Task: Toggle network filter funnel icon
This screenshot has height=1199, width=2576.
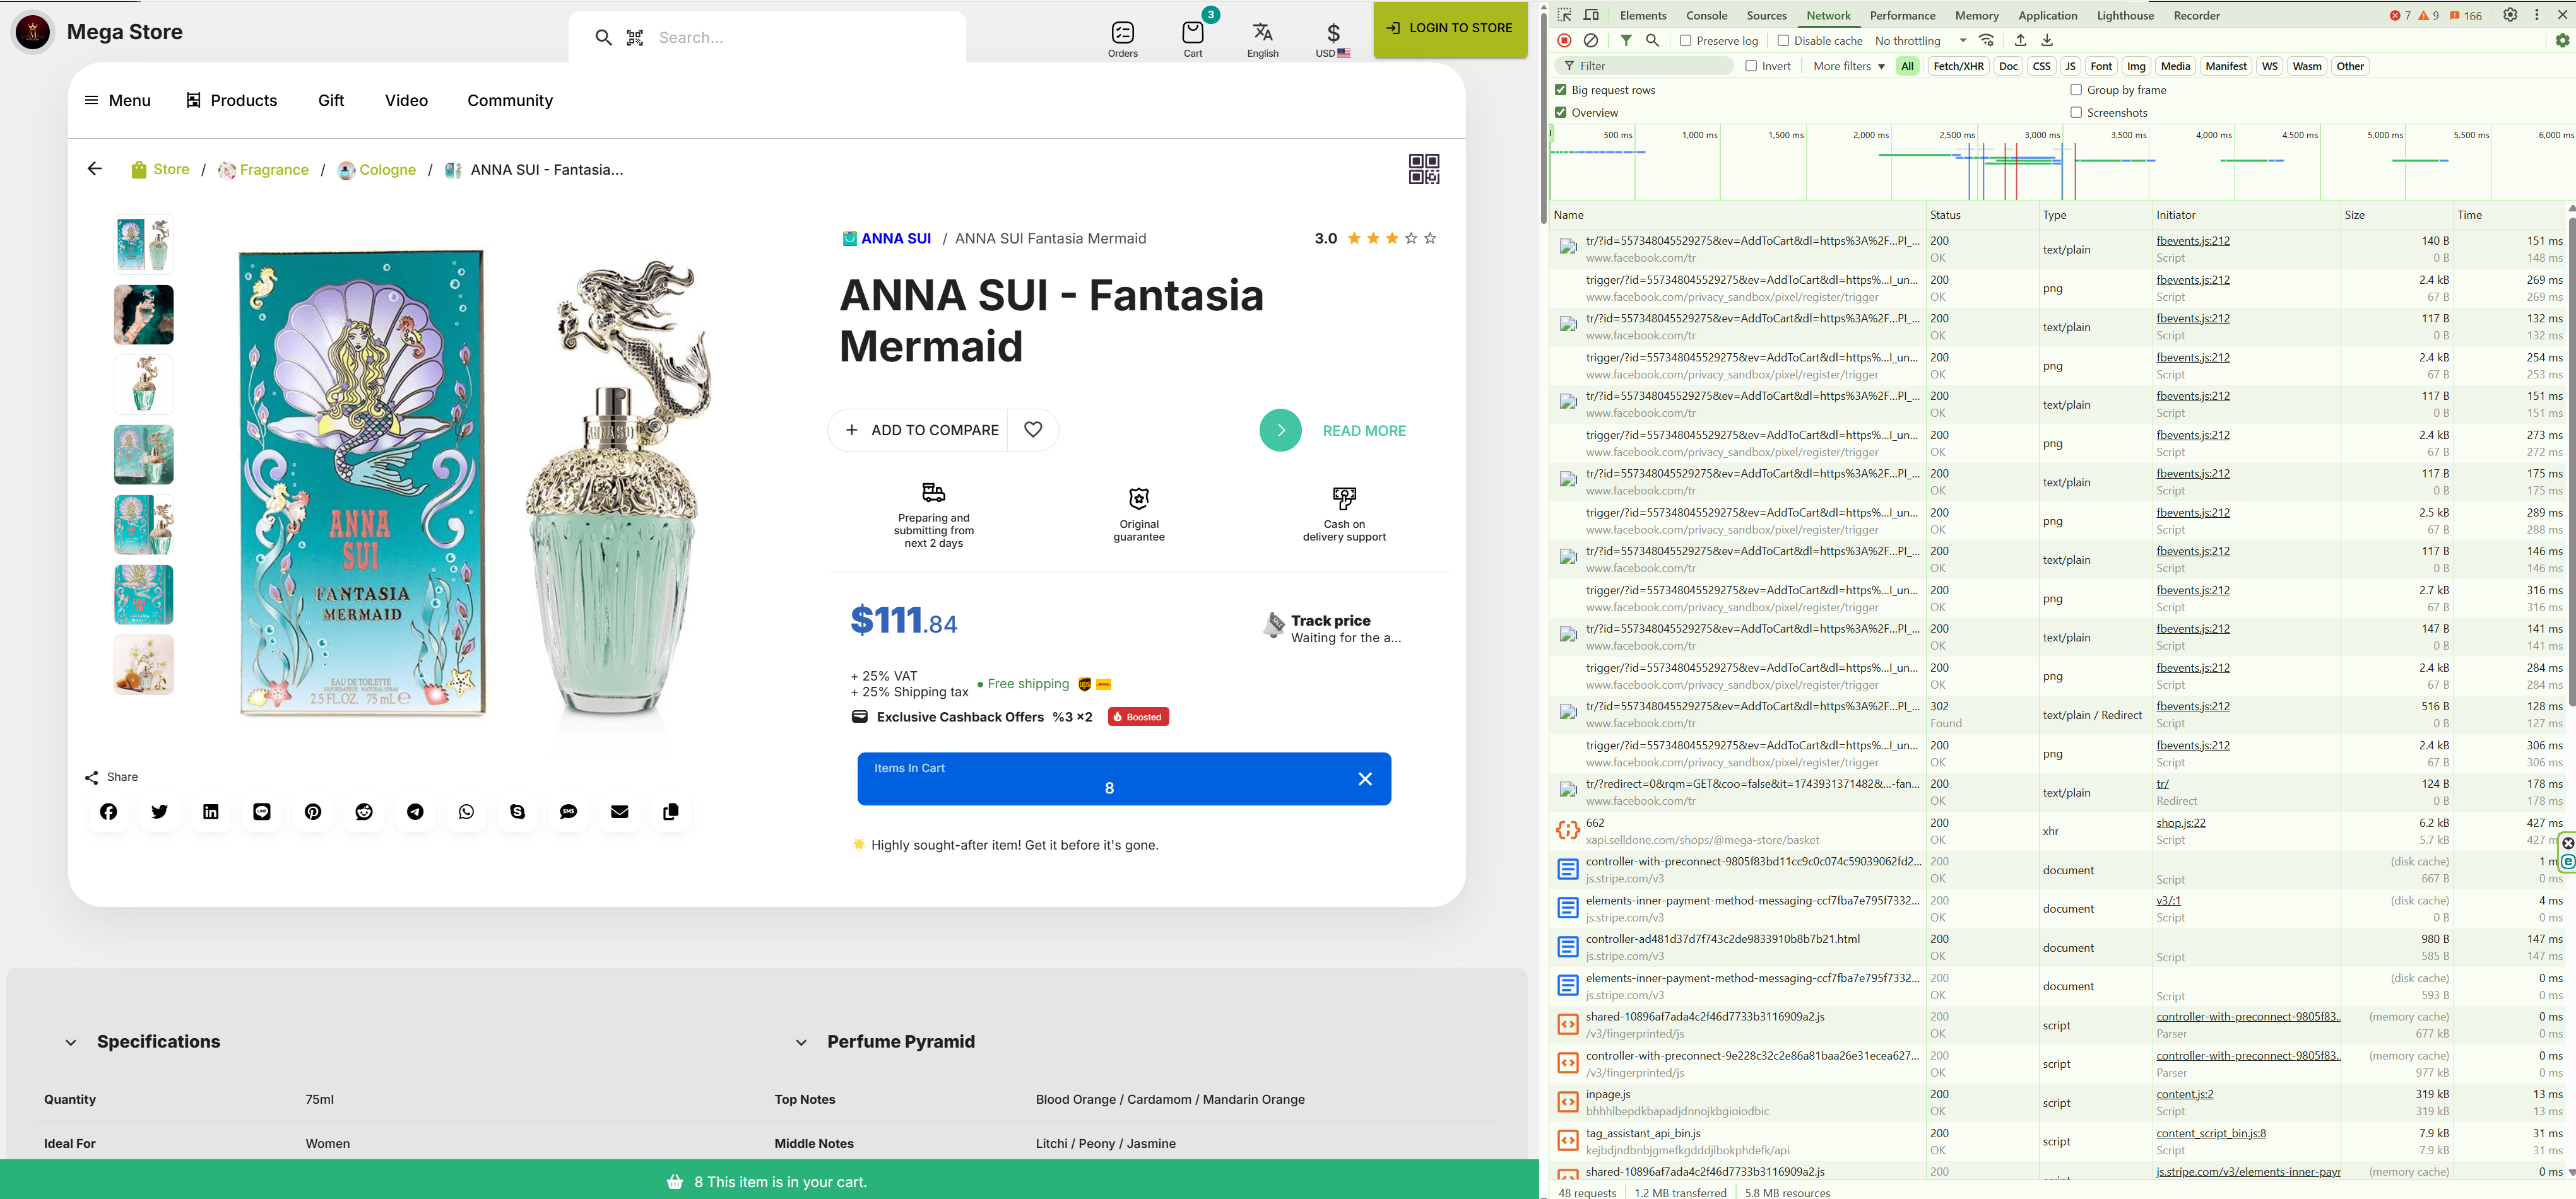Action: (1626, 40)
